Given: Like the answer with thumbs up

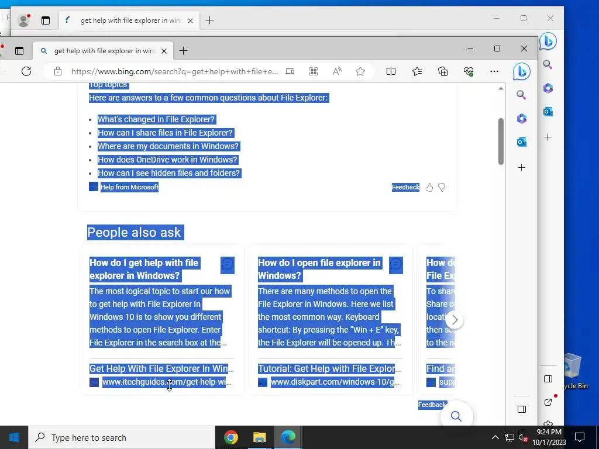Looking at the screenshot, I should tap(429, 187).
